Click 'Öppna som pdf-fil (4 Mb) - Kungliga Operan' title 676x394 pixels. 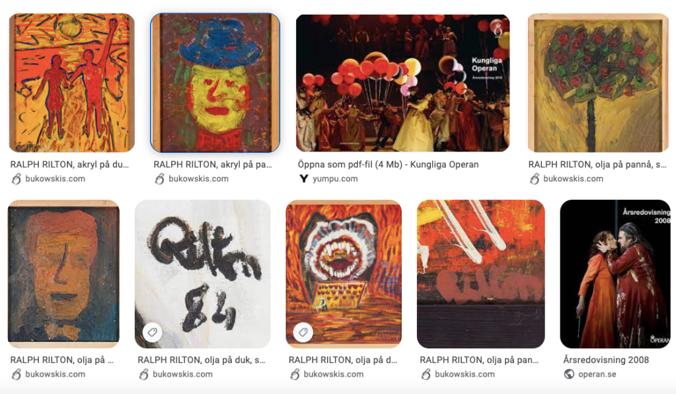388,164
